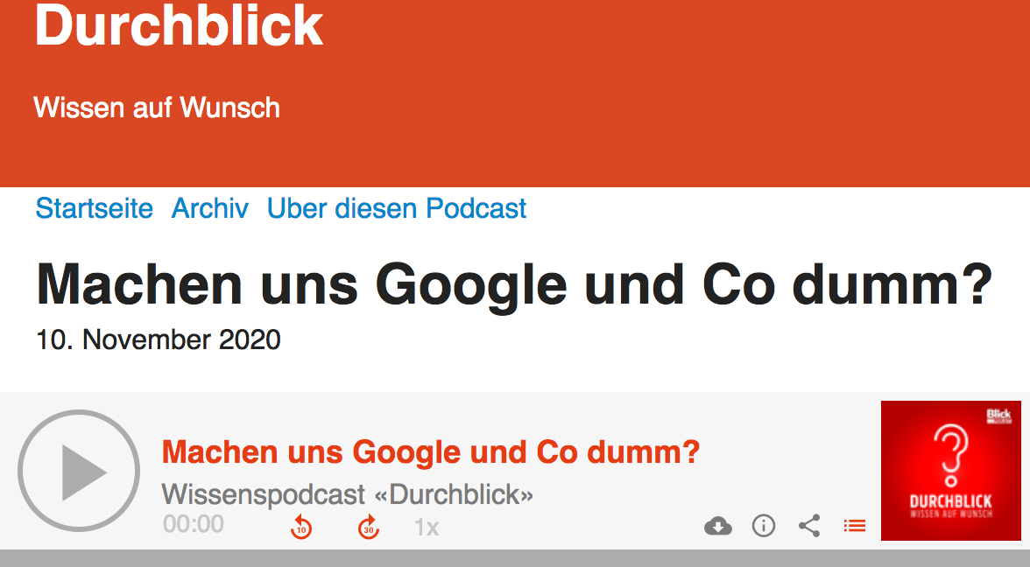The height and width of the screenshot is (567, 1030).
Task: Open the episode playlist list icon
Action: tap(854, 526)
